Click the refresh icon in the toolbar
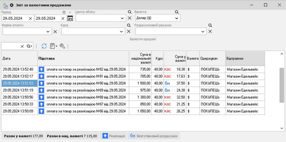 coord(44,46)
